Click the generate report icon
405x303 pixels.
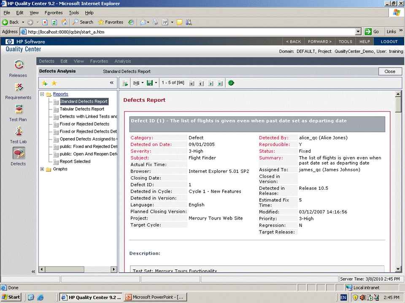[x=125, y=83]
